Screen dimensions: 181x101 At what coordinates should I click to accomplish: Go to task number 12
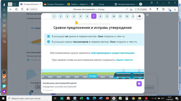point(127,16)
